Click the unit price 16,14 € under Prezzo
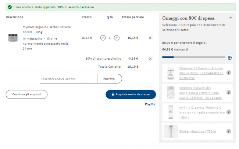 [x=86, y=38]
